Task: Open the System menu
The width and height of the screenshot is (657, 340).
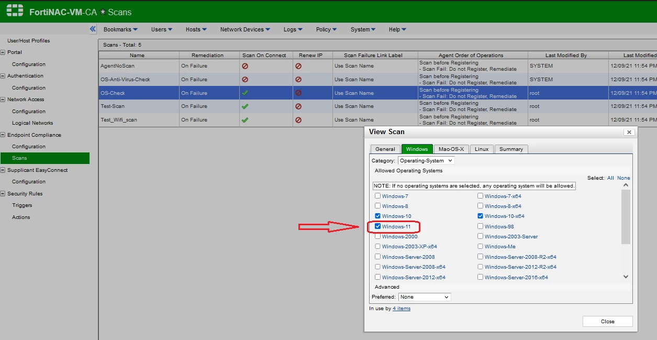Action: pyautogui.click(x=363, y=29)
